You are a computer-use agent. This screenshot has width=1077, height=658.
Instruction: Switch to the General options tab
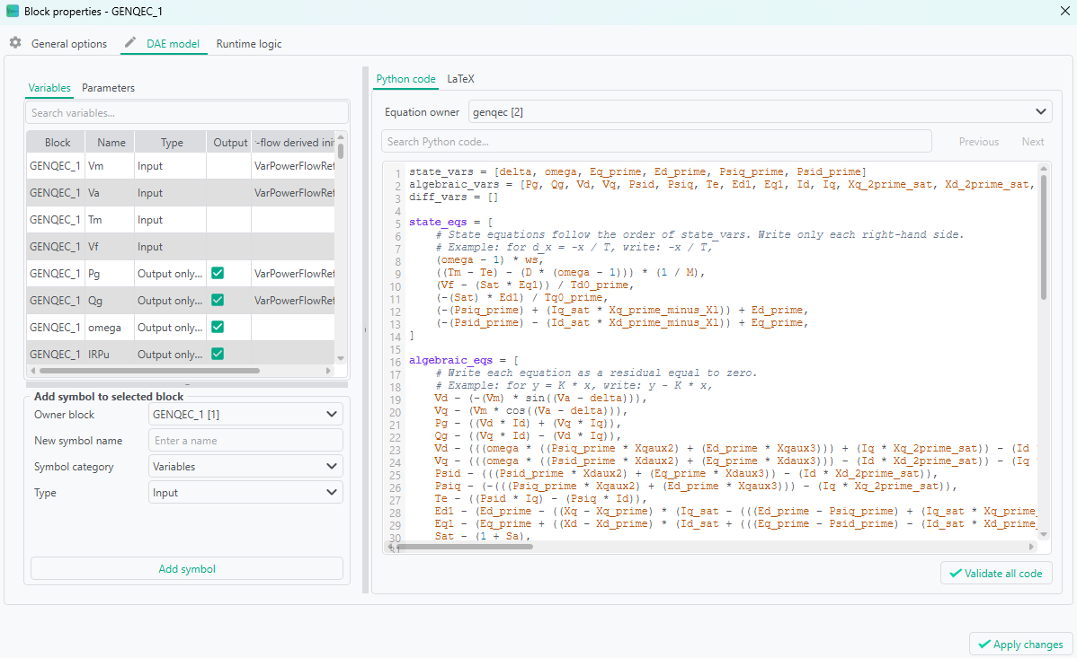68,44
